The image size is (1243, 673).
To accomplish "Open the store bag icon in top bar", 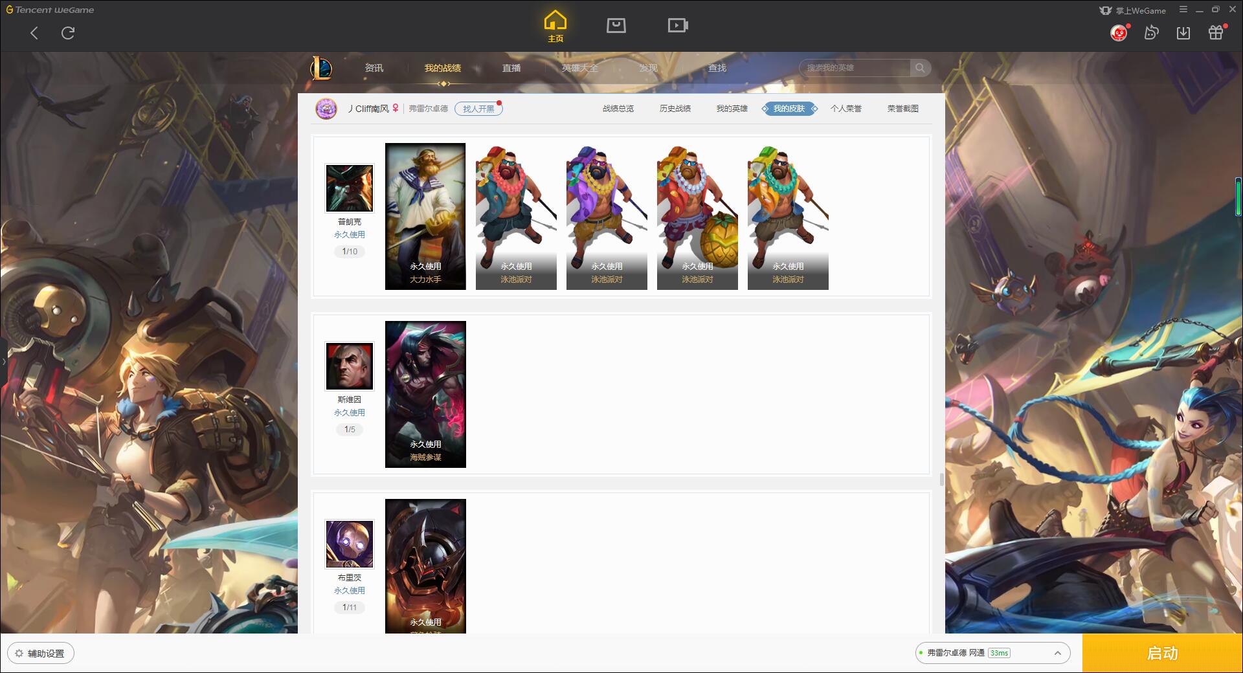I will click(616, 25).
